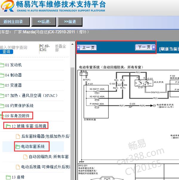Go forward with >>前进 button

tap(70, 22)
